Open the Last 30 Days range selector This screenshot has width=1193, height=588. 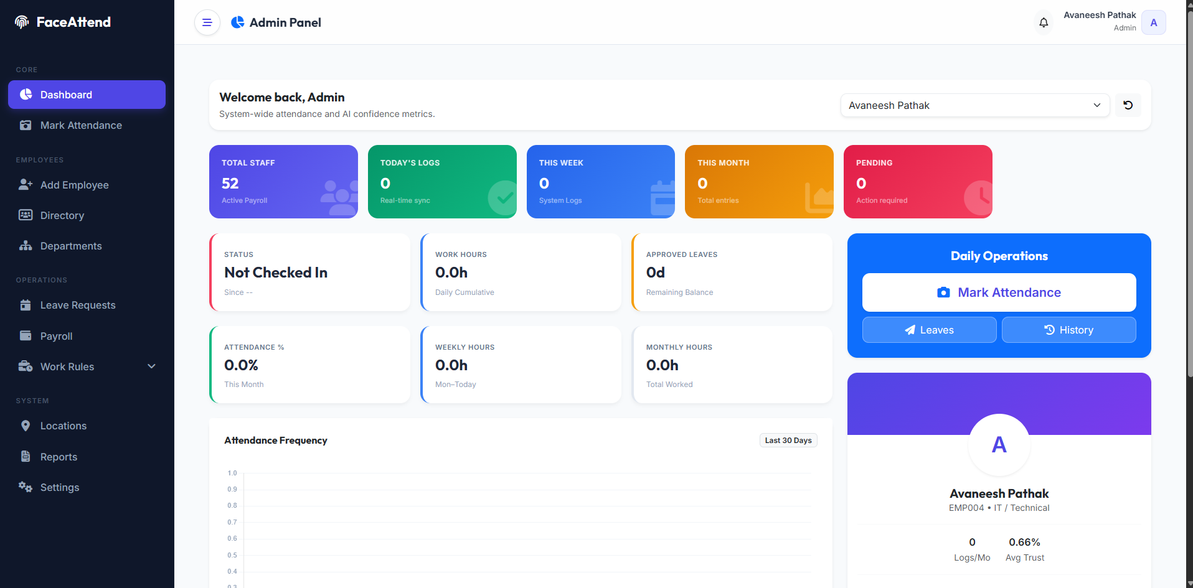point(788,440)
